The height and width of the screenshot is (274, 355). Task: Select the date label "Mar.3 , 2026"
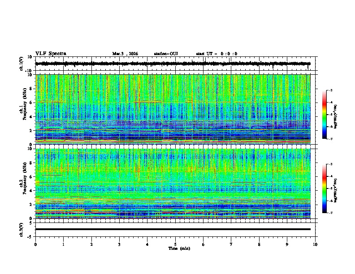coord(125,54)
